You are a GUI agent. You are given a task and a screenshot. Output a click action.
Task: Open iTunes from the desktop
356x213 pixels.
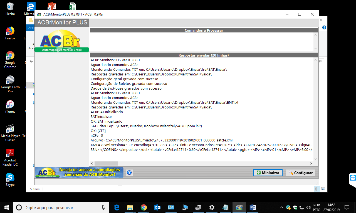(10, 106)
